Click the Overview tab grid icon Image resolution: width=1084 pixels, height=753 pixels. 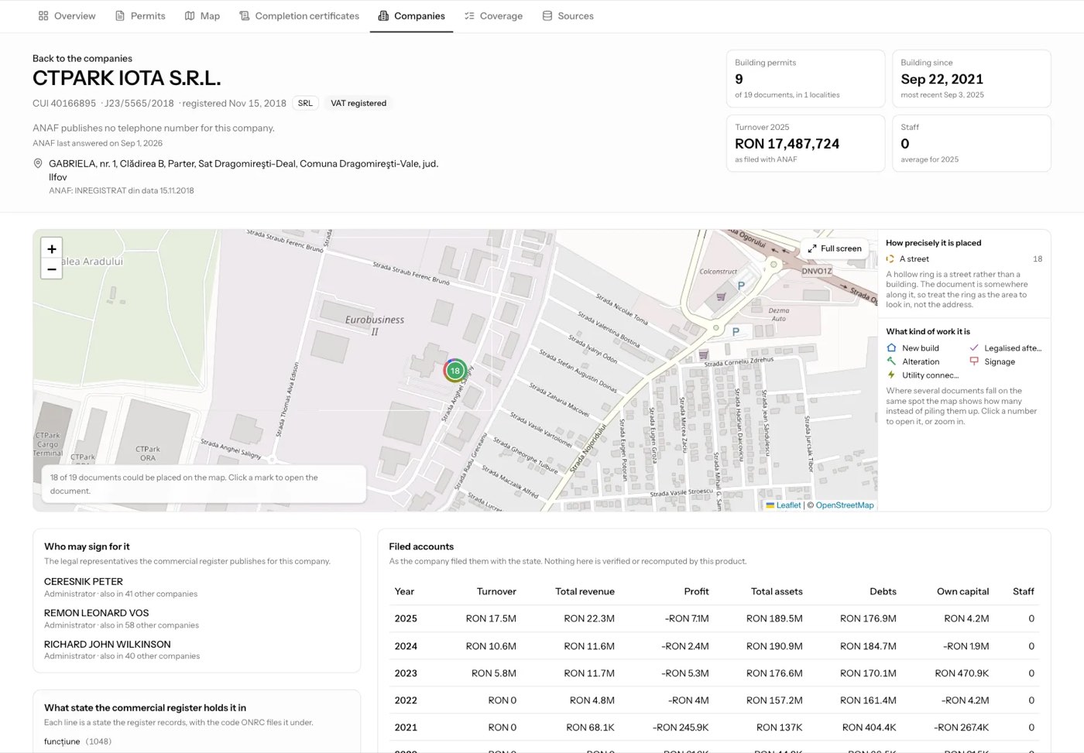click(43, 15)
